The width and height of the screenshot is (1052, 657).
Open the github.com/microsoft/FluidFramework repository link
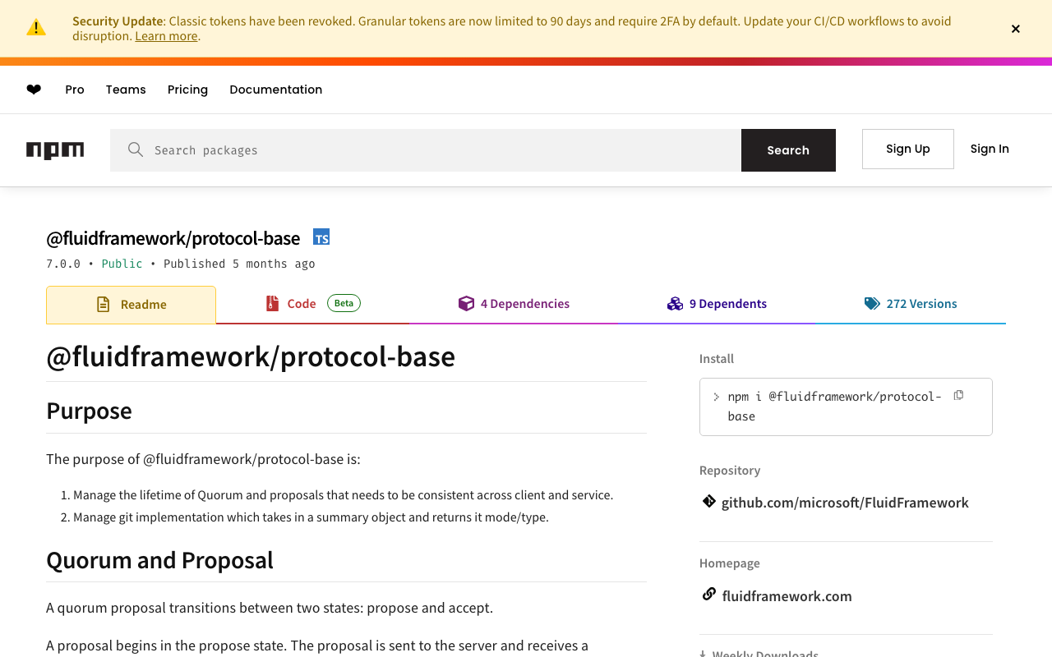pos(845,503)
